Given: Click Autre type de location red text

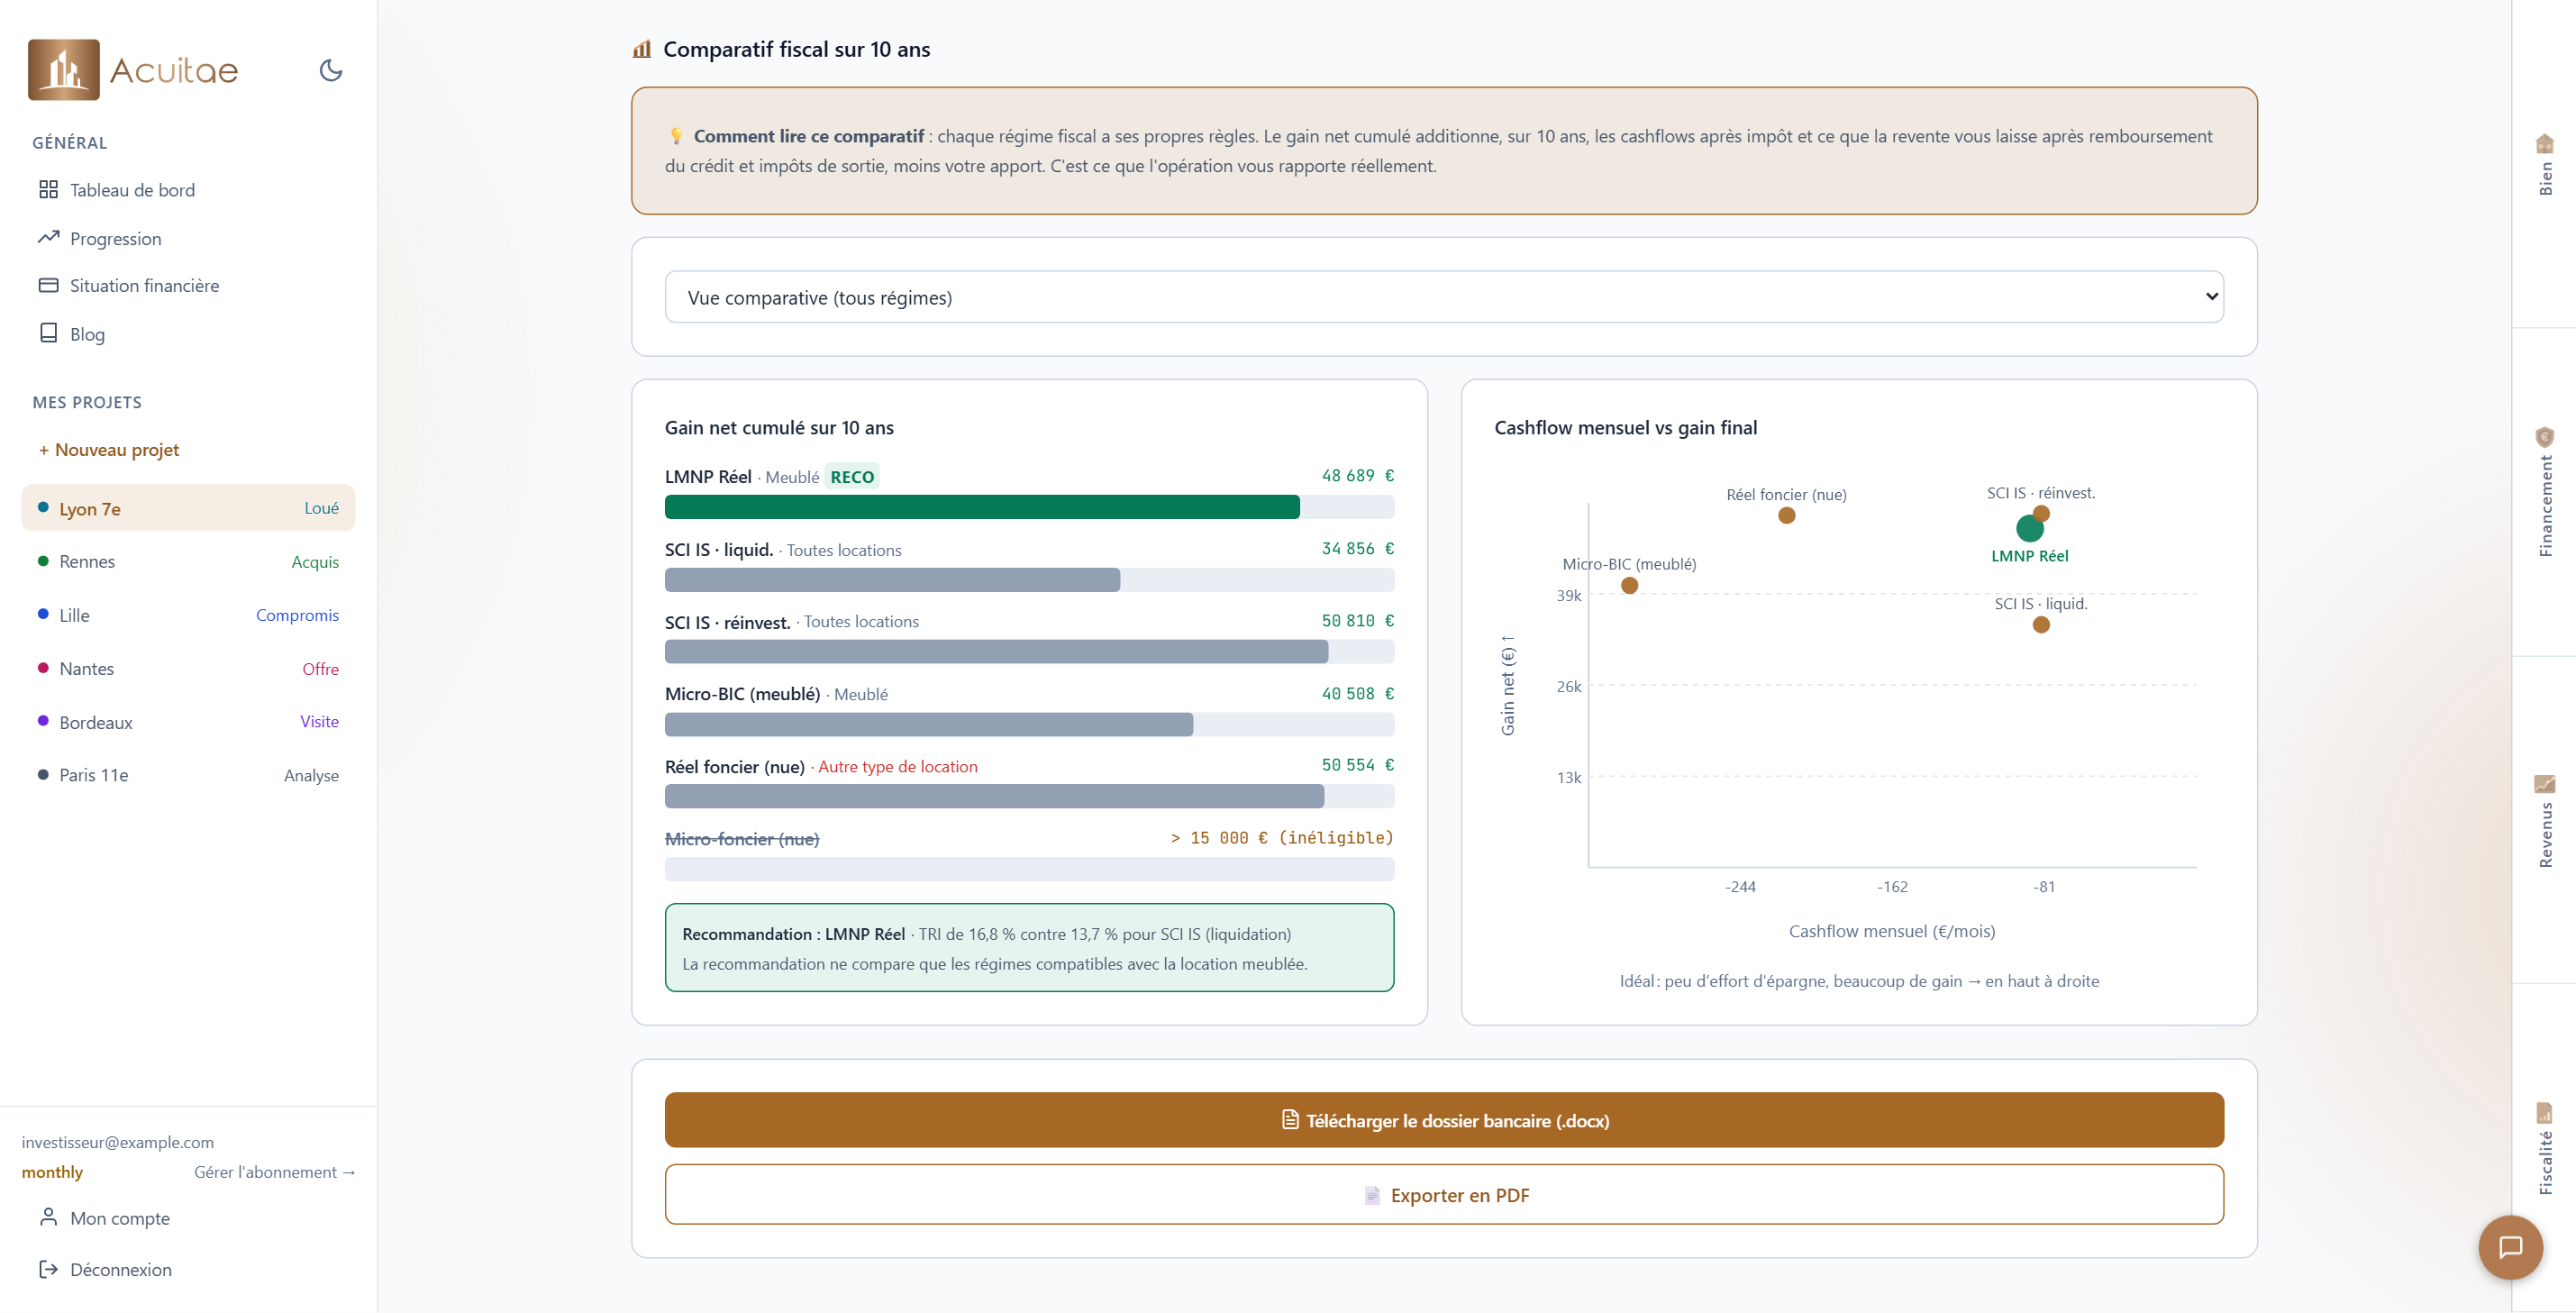Looking at the screenshot, I should coord(898,767).
